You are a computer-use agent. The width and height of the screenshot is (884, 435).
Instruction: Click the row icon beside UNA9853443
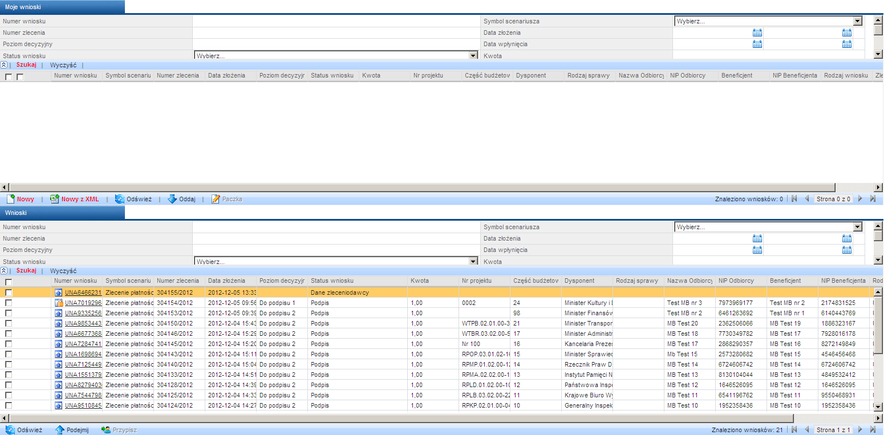point(58,323)
